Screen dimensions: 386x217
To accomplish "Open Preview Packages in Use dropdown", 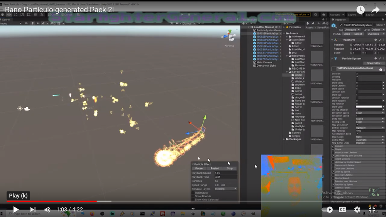I will tap(293, 15).
